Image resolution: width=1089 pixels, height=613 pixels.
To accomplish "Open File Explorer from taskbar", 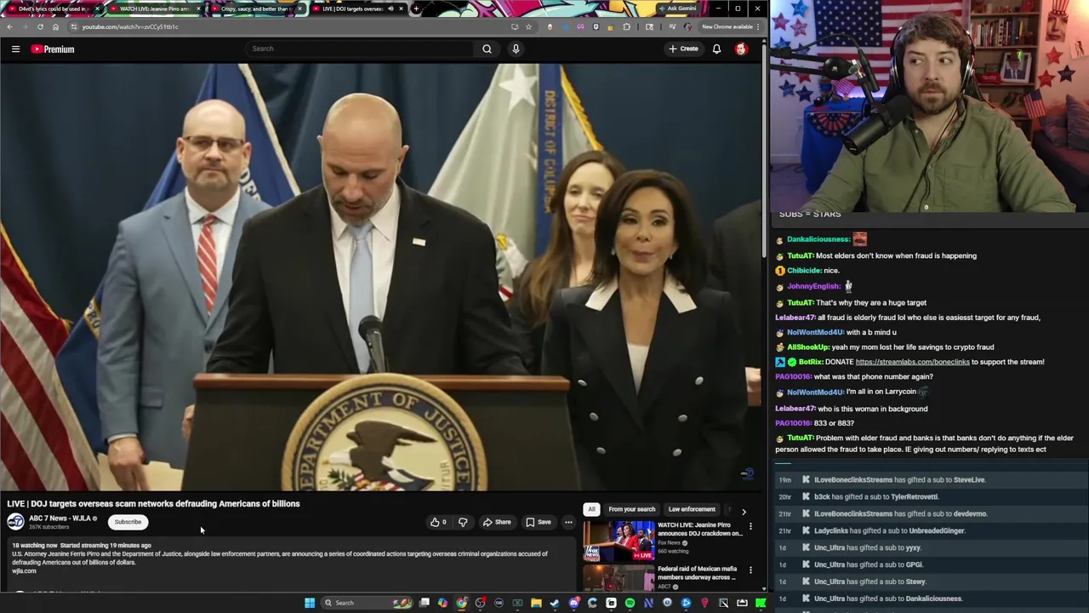I will [x=536, y=603].
